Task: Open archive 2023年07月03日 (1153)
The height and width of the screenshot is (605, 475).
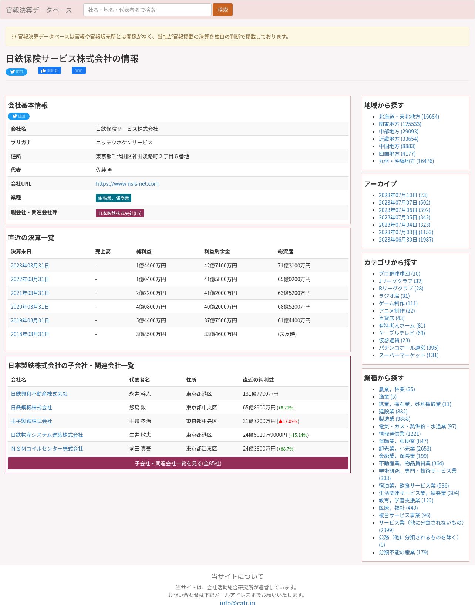Action: coord(406,232)
